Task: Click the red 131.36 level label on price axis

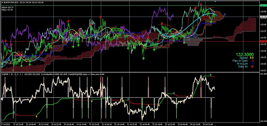Action: 263,41
